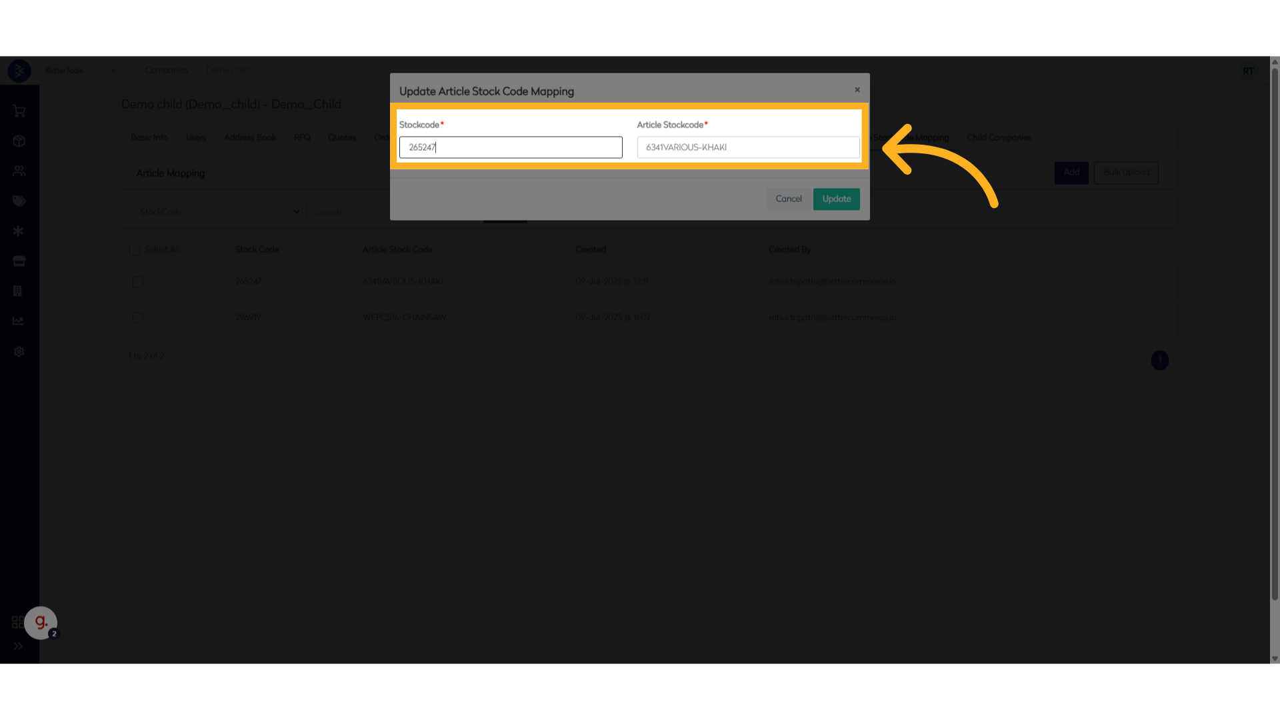The image size is (1280, 720).
Task: Expand sidebar with double chevron icon
Action: [x=18, y=646]
